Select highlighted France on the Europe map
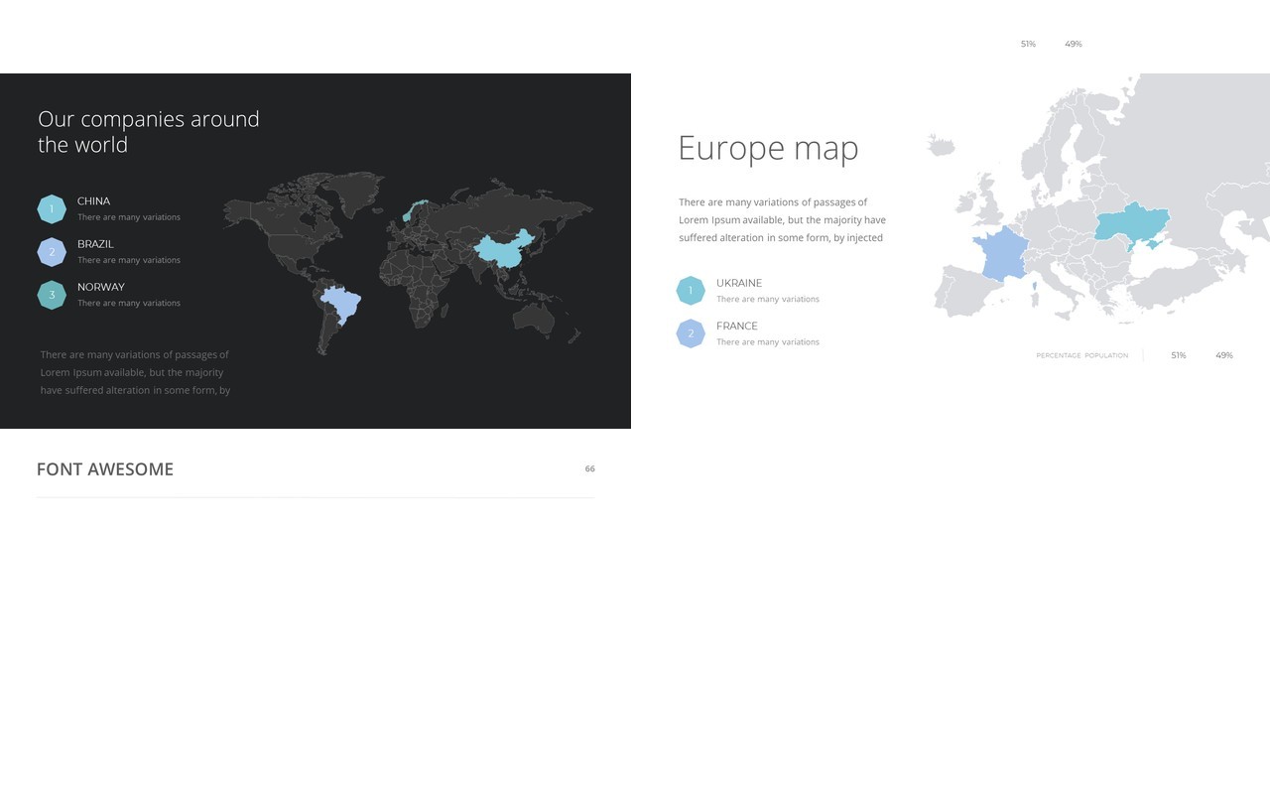 coord(999,254)
